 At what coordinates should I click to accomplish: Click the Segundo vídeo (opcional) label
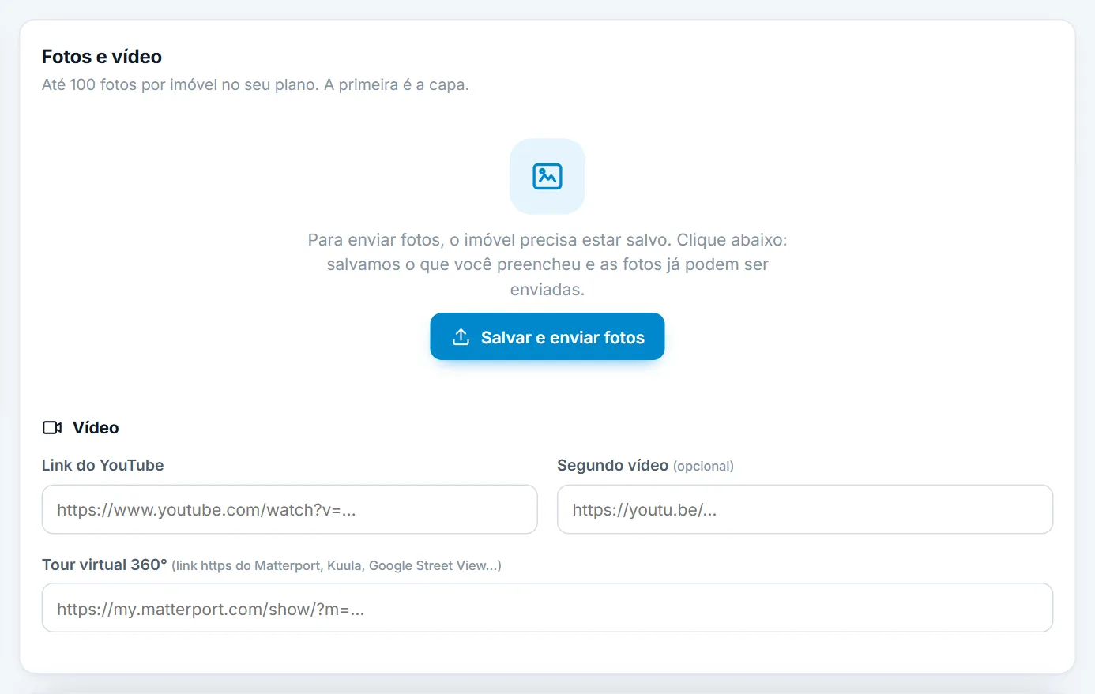coord(645,466)
